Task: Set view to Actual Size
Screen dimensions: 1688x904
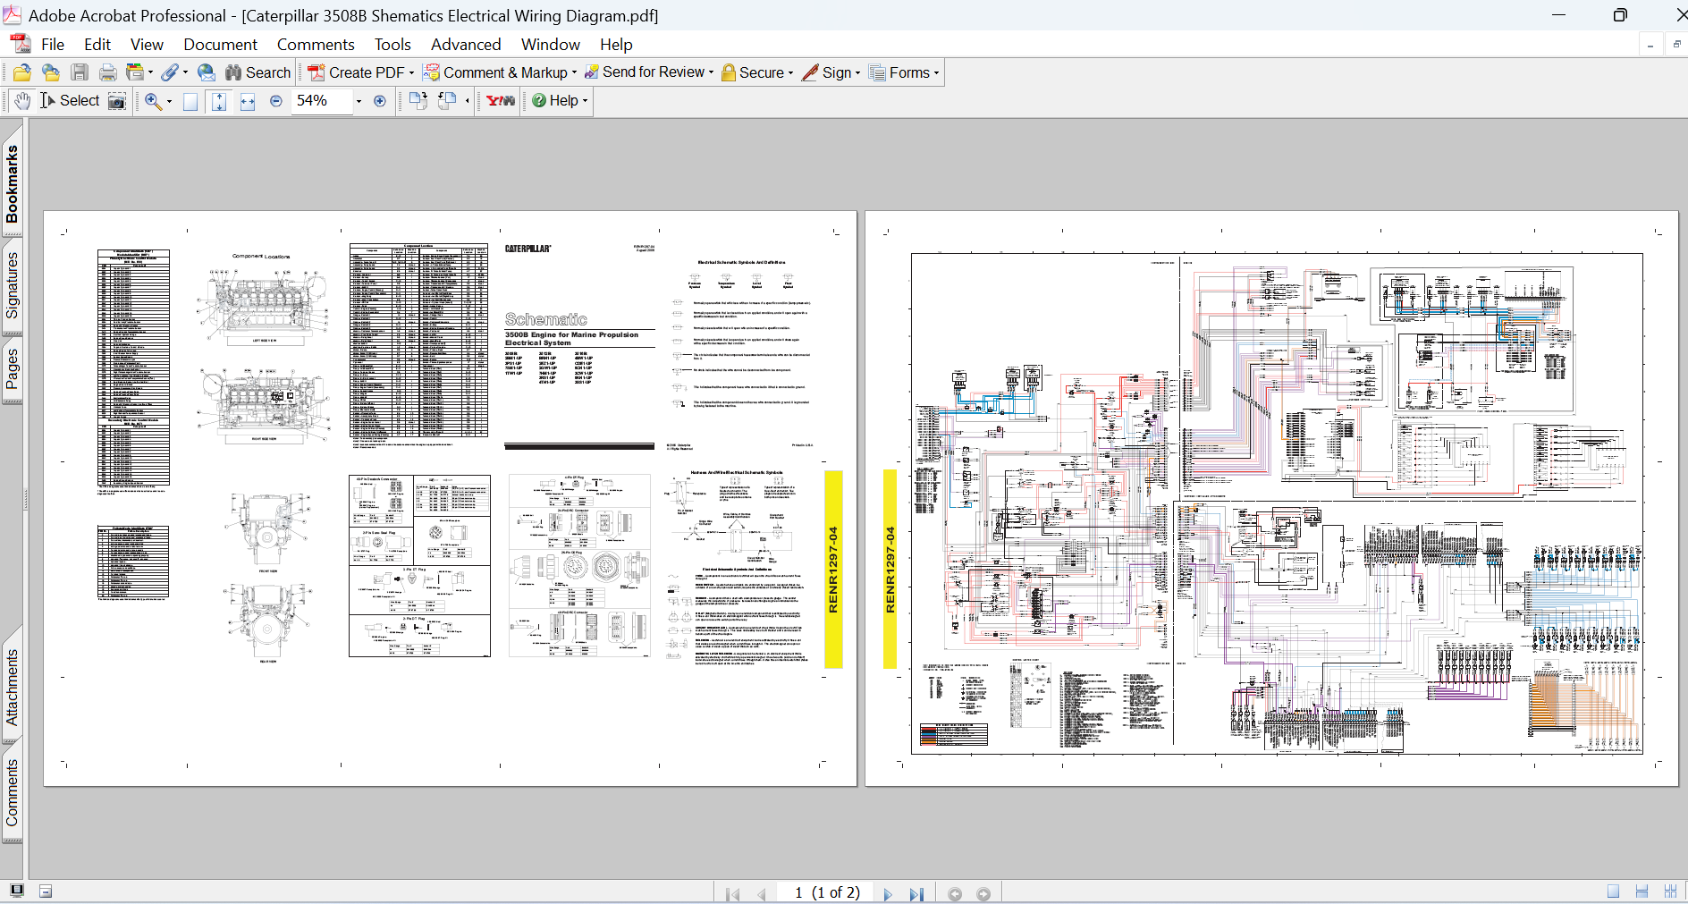Action: click(190, 101)
